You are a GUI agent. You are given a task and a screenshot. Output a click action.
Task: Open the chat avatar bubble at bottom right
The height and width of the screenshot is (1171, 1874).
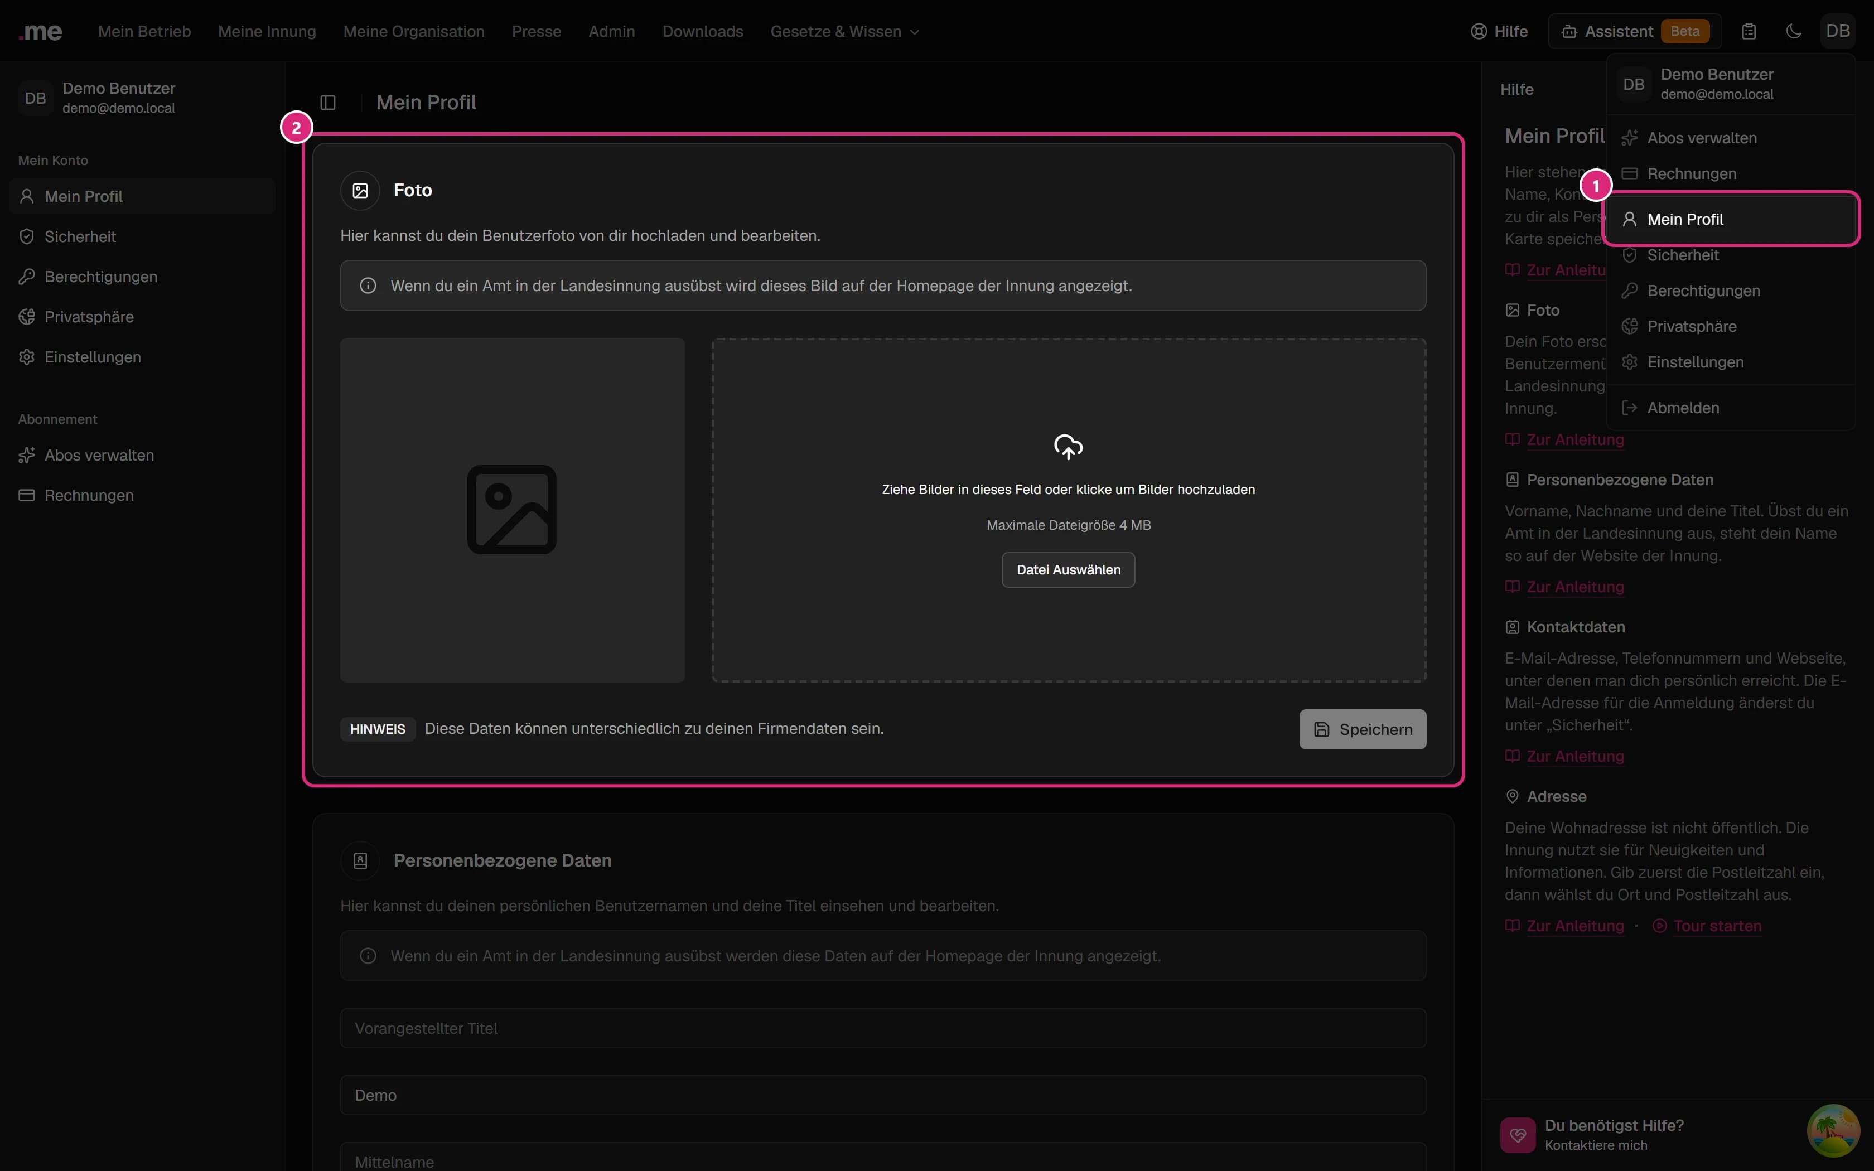click(x=1833, y=1130)
